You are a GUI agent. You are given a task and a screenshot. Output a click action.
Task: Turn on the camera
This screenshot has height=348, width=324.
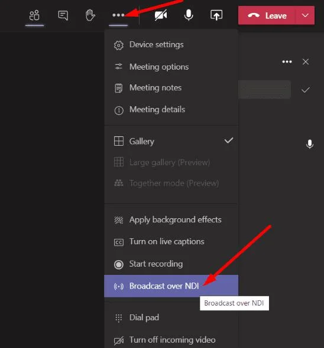(161, 15)
